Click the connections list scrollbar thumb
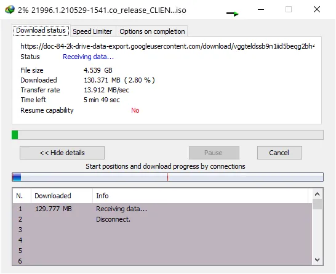 [x=318, y=204]
